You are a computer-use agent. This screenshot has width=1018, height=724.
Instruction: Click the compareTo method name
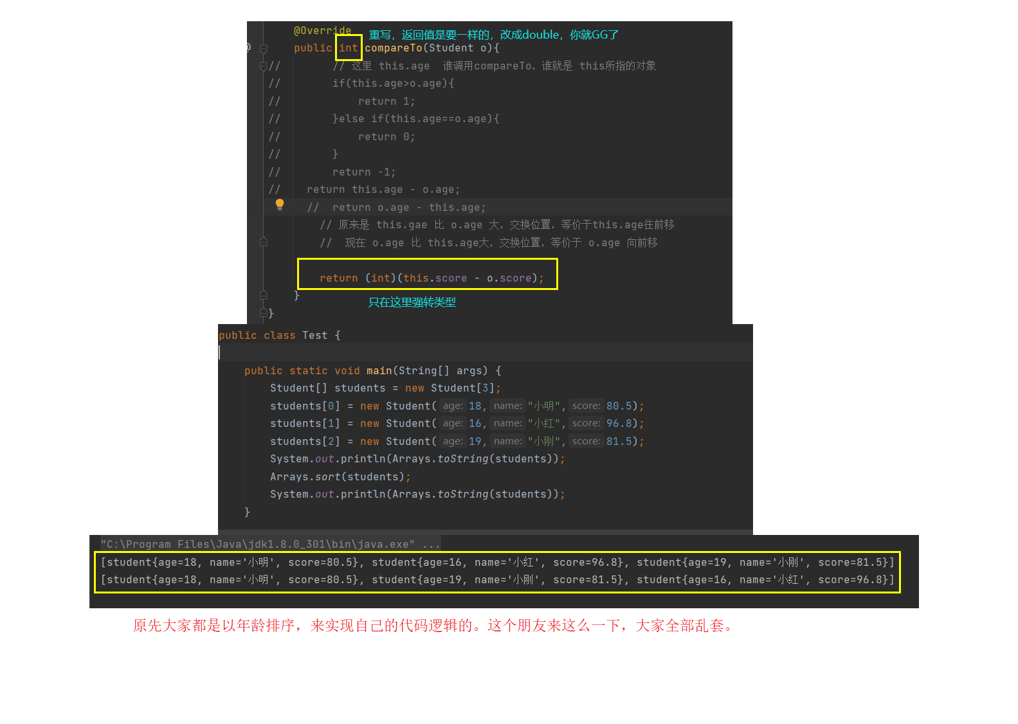pos(394,48)
